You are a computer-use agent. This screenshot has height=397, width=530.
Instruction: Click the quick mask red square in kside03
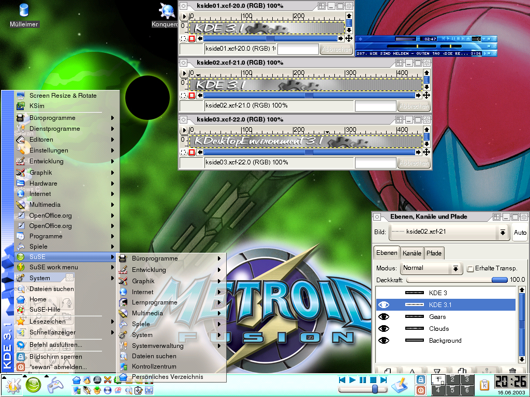pos(192,152)
